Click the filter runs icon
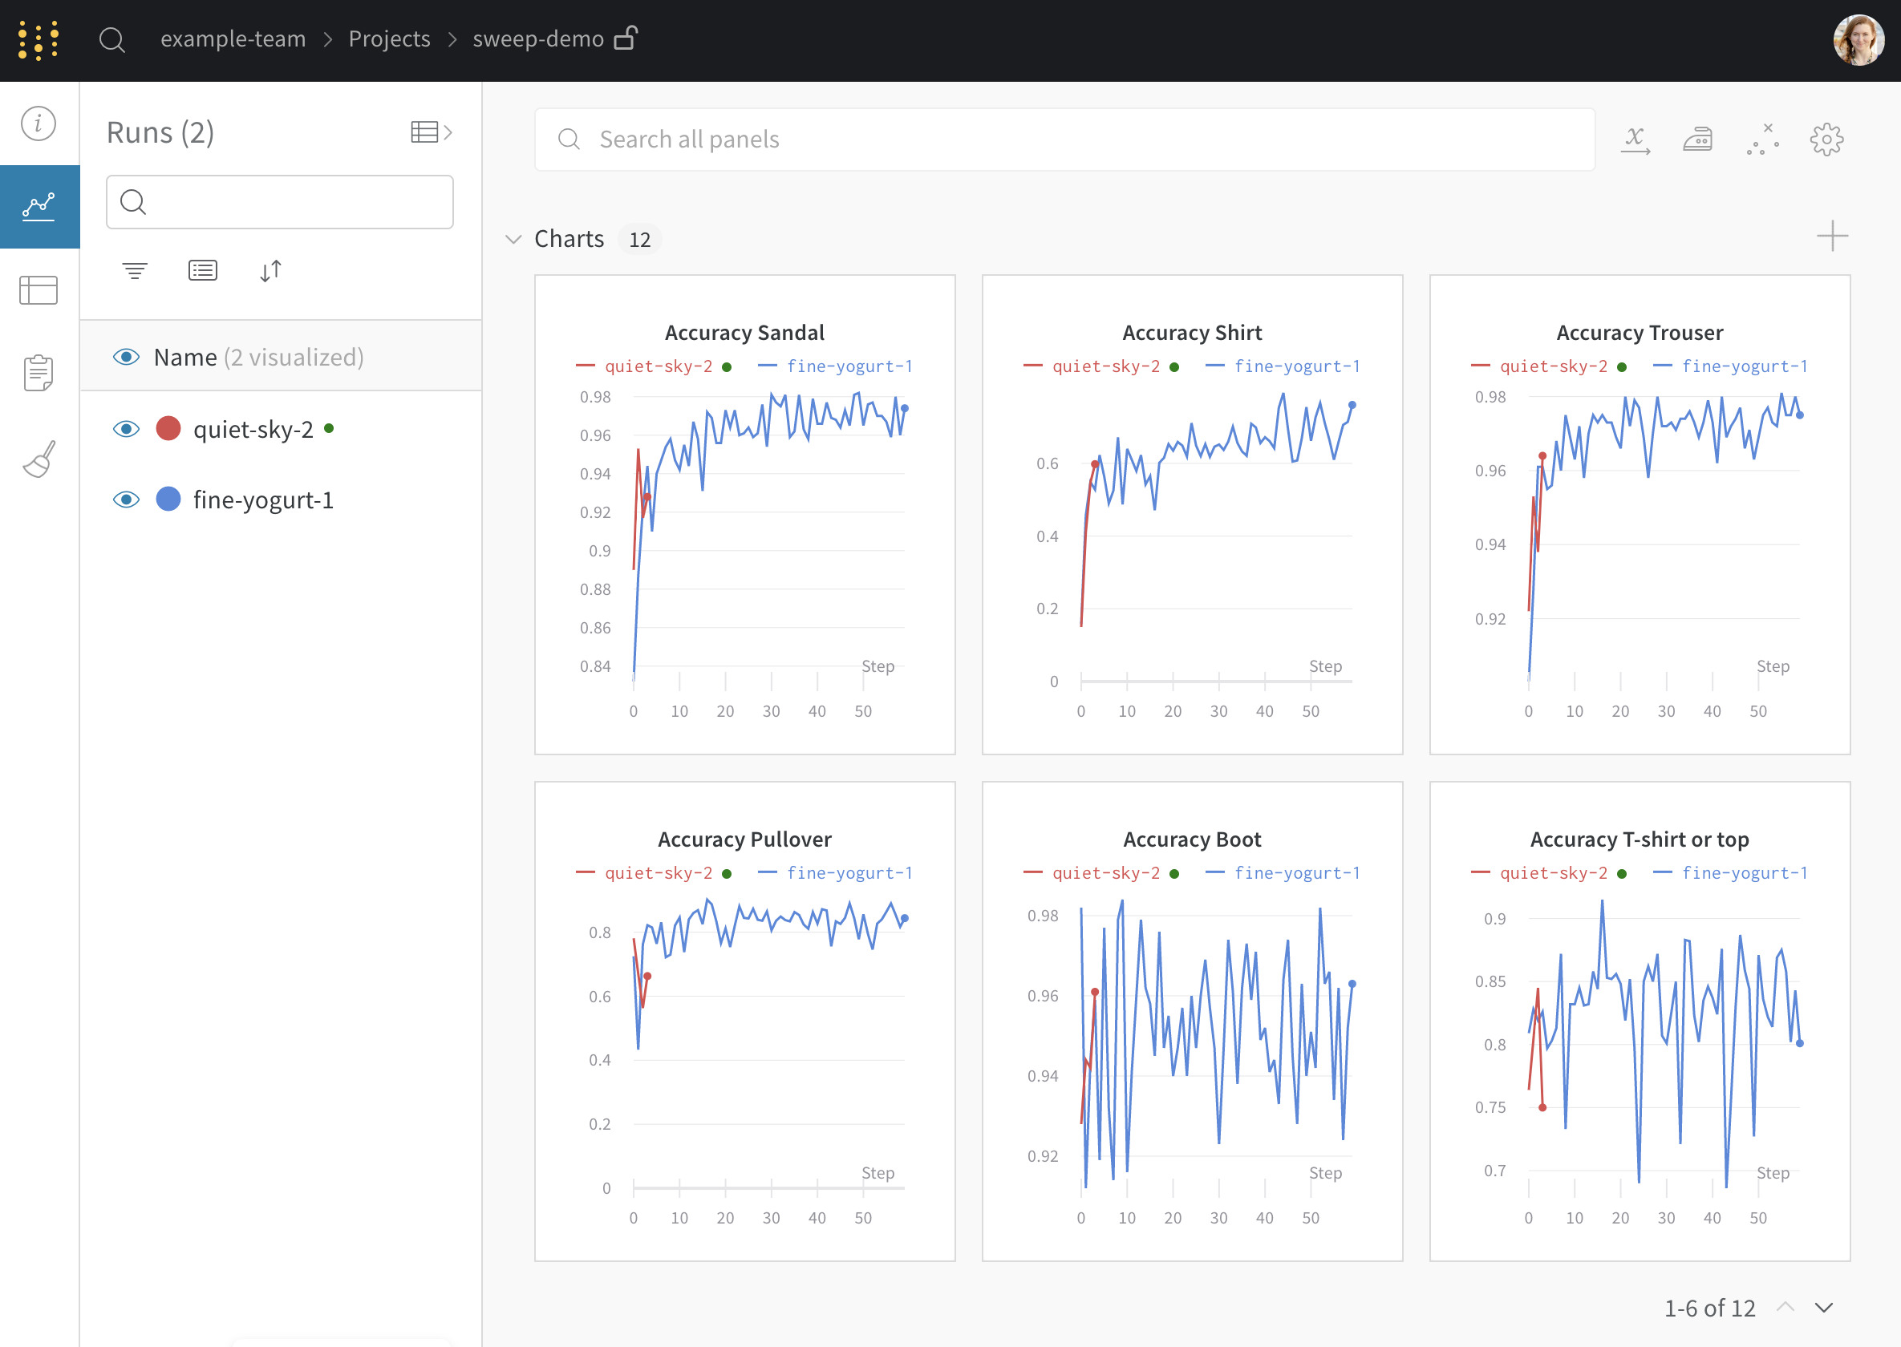The height and width of the screenshot is (1347, 1901). click(x=135, y=270)
